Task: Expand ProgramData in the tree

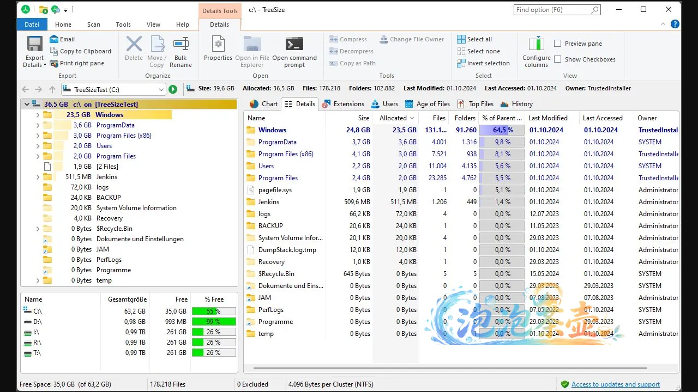Action: point(38,125)
